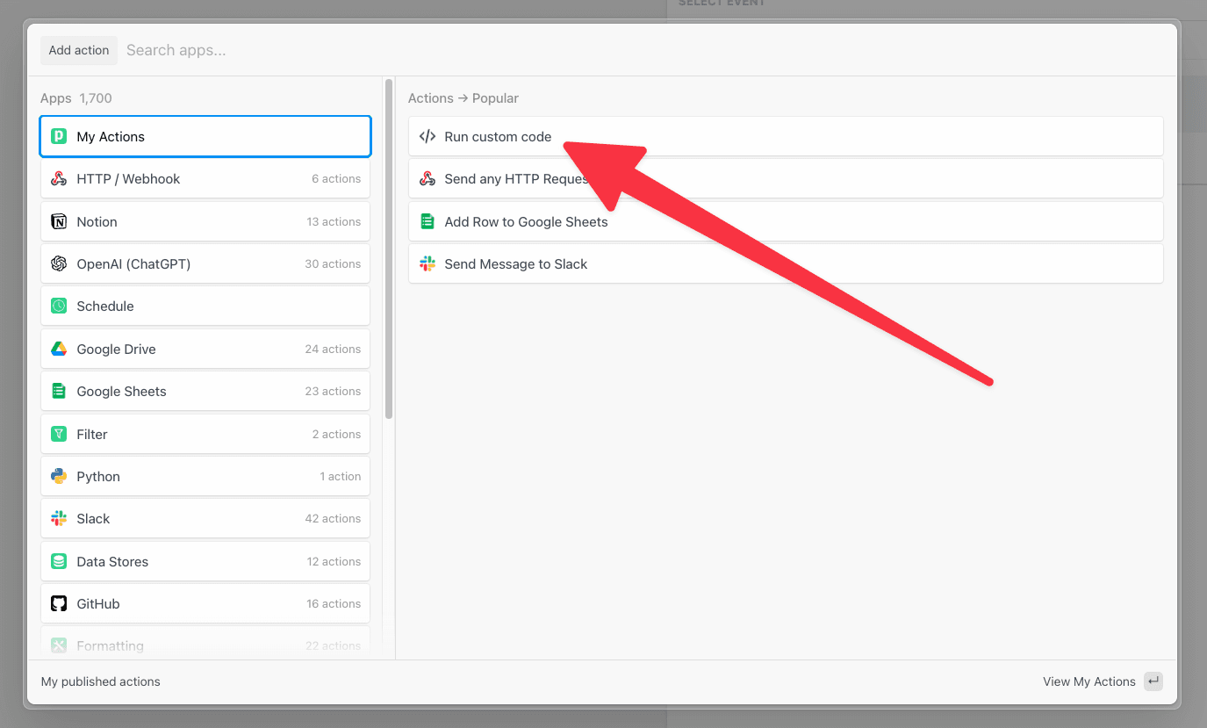Screen dimensions: 1207x728
Task: Click the Sheets icon beside Add Row action
Action: click(x=427, y=221)
